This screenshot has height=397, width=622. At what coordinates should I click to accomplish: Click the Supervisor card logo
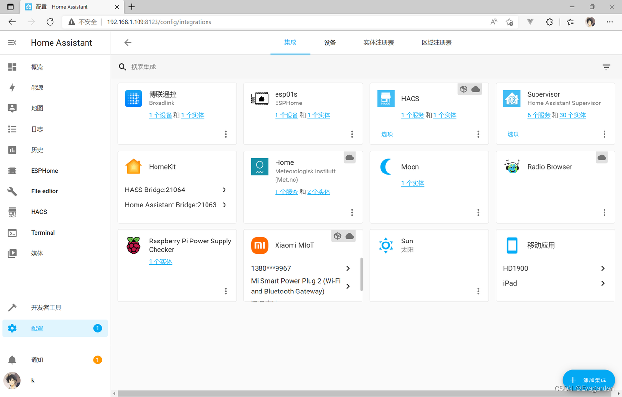click(512, 99)
